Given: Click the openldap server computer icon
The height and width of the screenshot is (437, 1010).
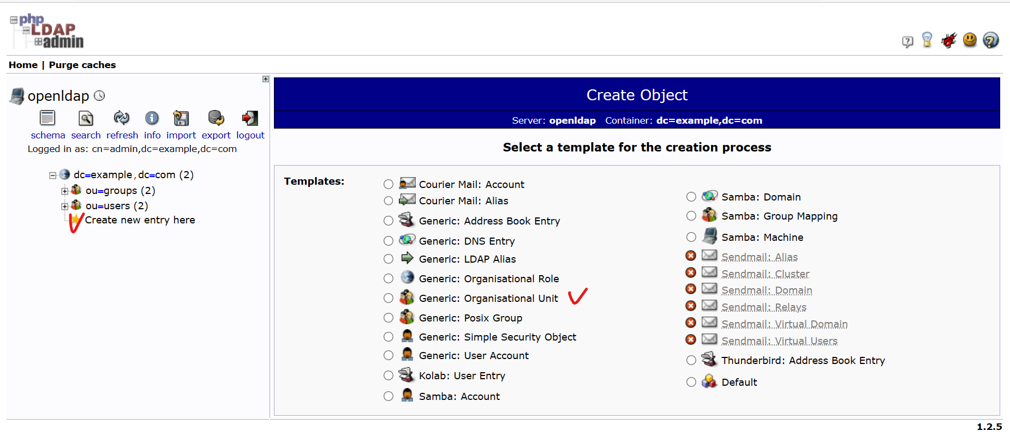Looking at the screenshot, I should tap(17, 96).
